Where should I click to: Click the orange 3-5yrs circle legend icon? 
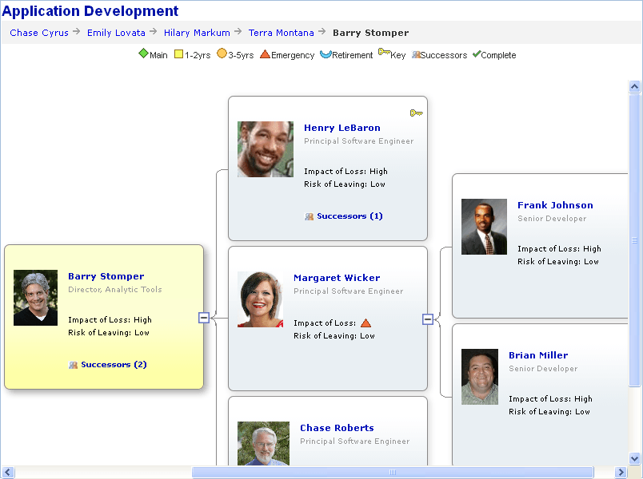[x=221, y=55]
